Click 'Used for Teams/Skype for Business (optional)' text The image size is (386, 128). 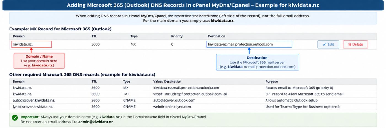pos(302,107)
